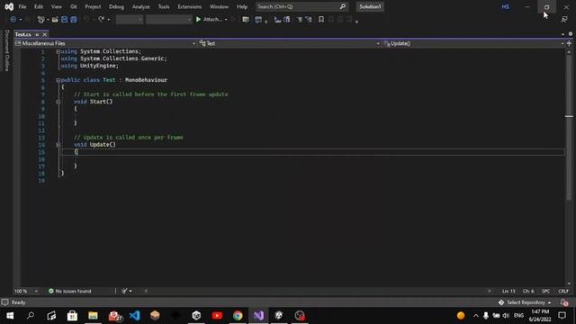The height and width of the screenshot is (324, 576).
Task: Click the Undo arrow icon
Action: coord(86,20)
